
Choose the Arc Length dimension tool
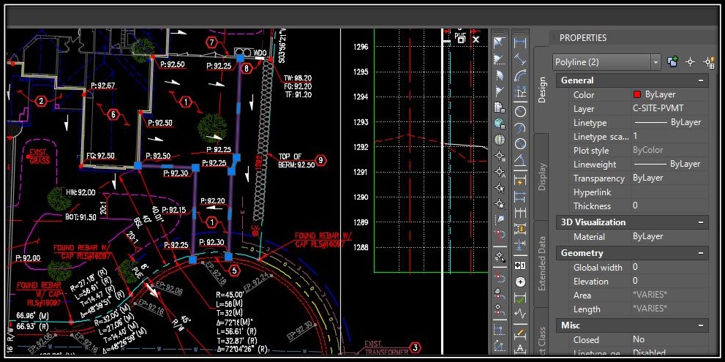[521, 76]
